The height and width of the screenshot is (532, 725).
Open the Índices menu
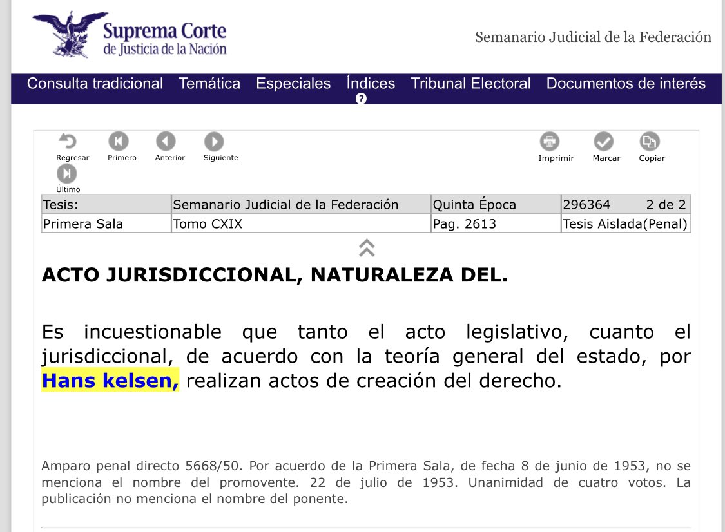[x=371, y=83]
